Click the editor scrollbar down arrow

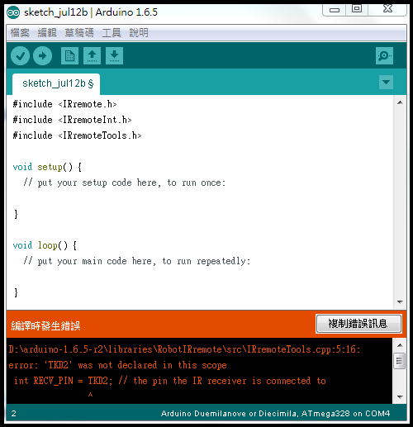coord(400,302)
